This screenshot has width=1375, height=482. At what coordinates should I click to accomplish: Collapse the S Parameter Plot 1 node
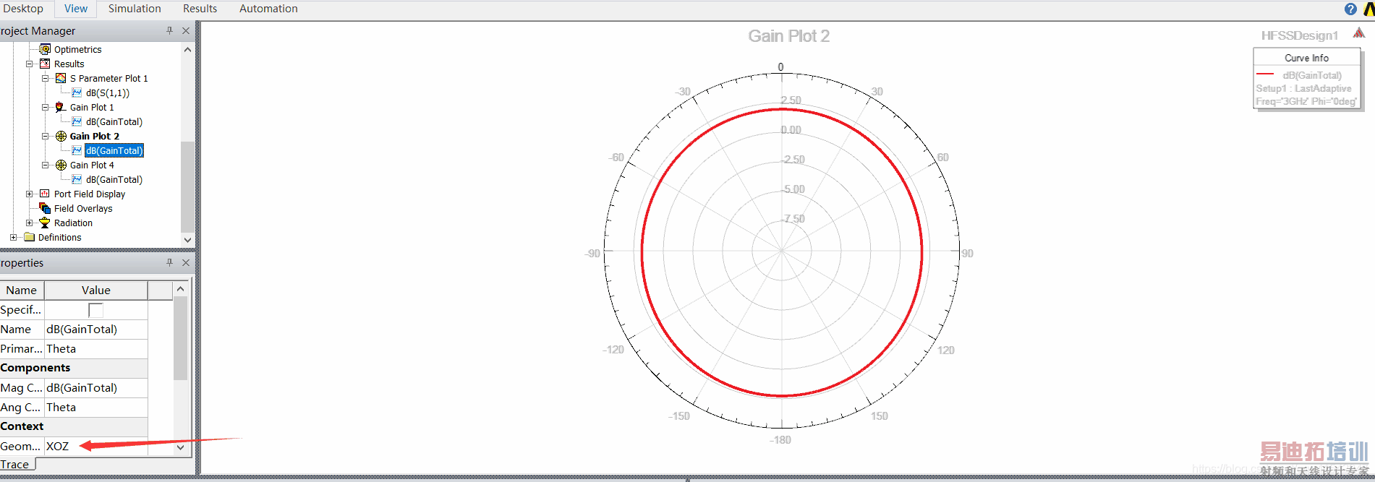pos(46,78)
